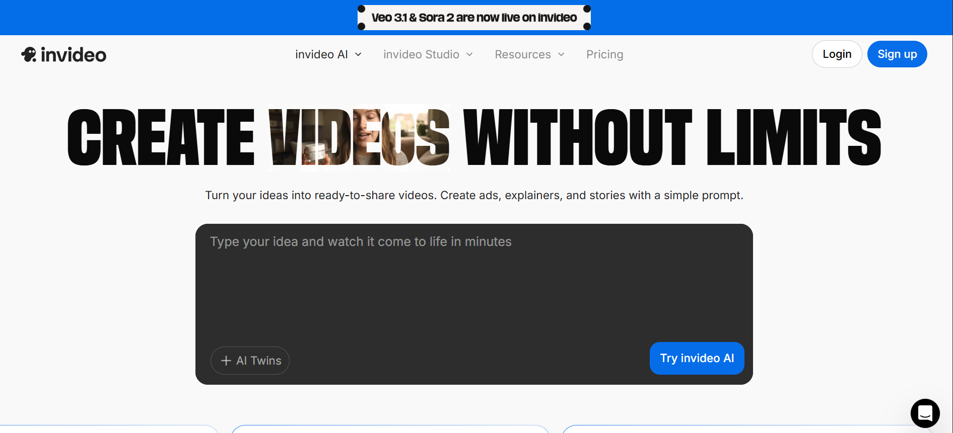Open the Resources menu
Viewport: 953px width, 433px height.
coord(522,54)
